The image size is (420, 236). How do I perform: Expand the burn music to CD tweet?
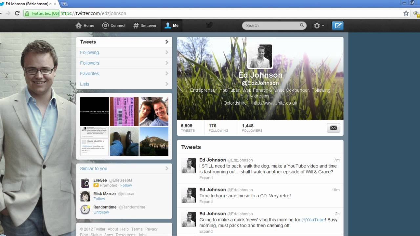tap(206, 202)
